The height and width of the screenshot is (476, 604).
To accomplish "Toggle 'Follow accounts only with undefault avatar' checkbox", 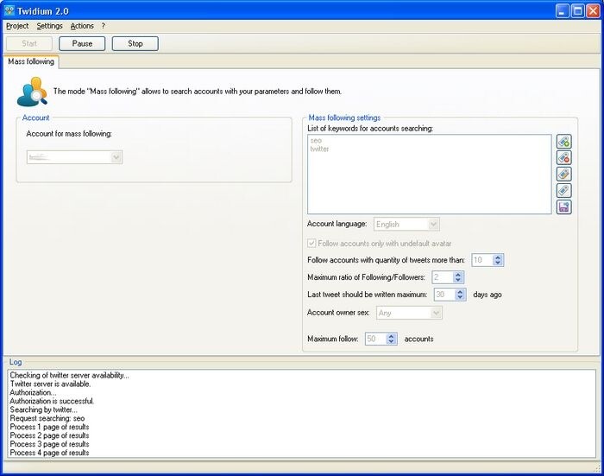I will point(311,244).
